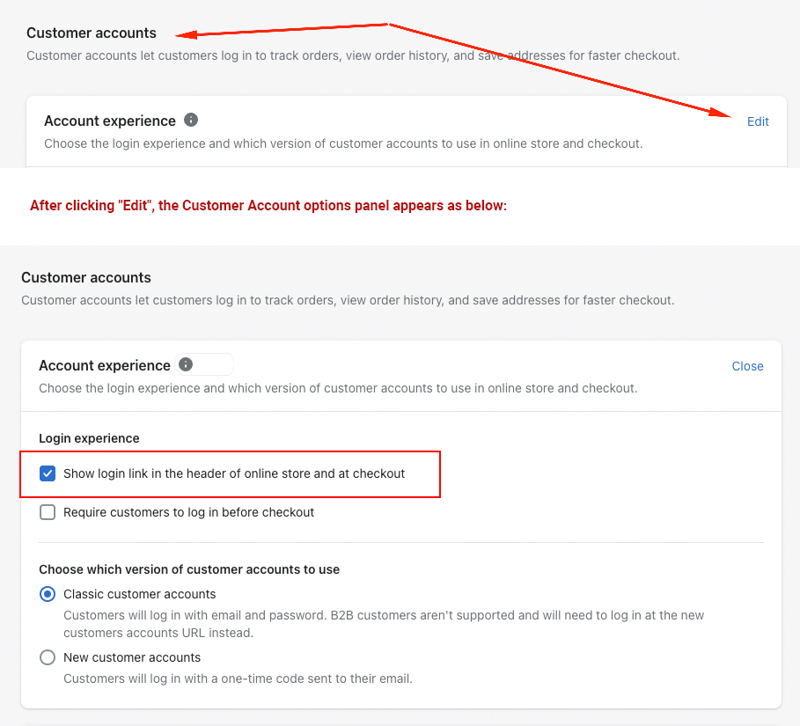The image size is (800, 726).
Task: Click 'Edit' to open Account experience settings
Action: click(758, 121)
